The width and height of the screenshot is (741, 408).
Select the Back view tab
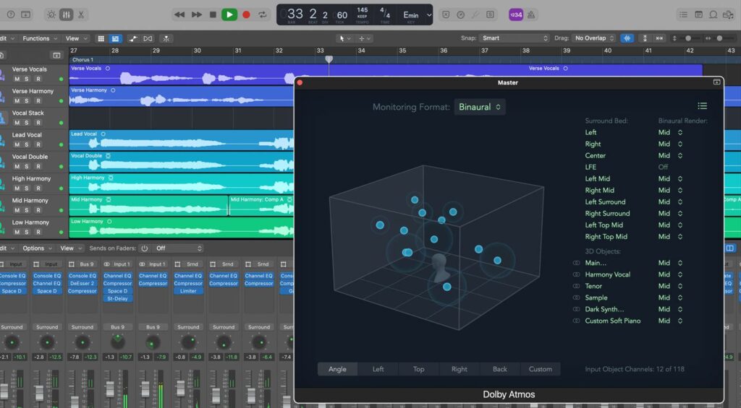500,369
